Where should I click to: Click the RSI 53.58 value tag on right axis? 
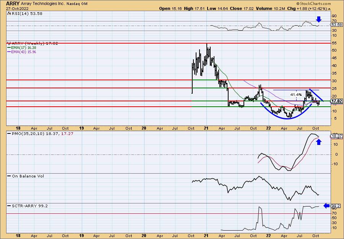point(337,24)
